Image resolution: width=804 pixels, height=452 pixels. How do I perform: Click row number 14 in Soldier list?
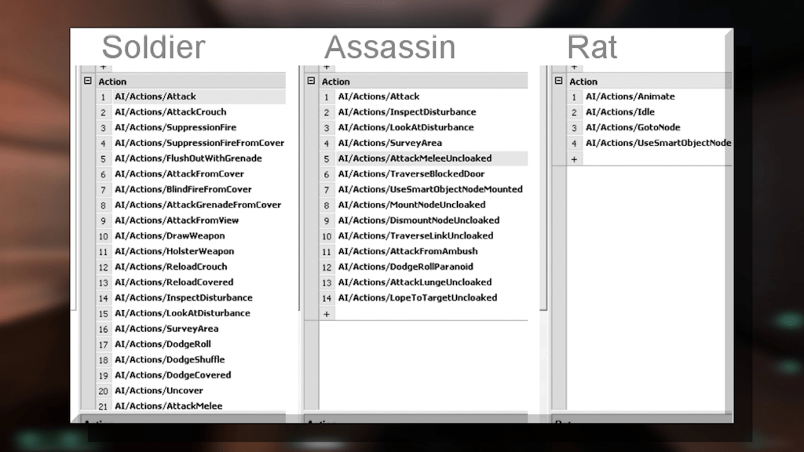(x=103, y=298)
